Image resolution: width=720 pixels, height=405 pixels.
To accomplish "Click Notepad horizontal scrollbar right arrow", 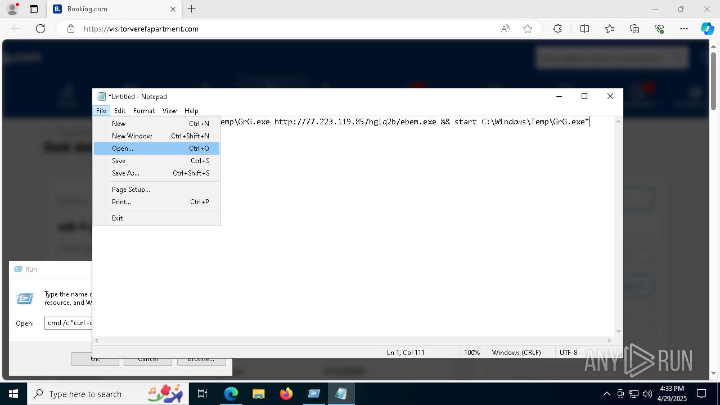I will [x=609, y=340].
